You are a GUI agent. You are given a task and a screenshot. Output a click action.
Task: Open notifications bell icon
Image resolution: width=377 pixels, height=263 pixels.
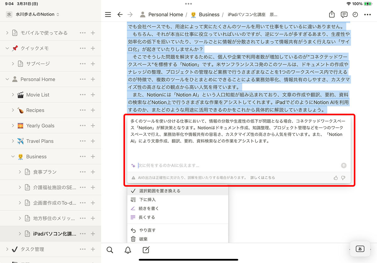point(128,250)
